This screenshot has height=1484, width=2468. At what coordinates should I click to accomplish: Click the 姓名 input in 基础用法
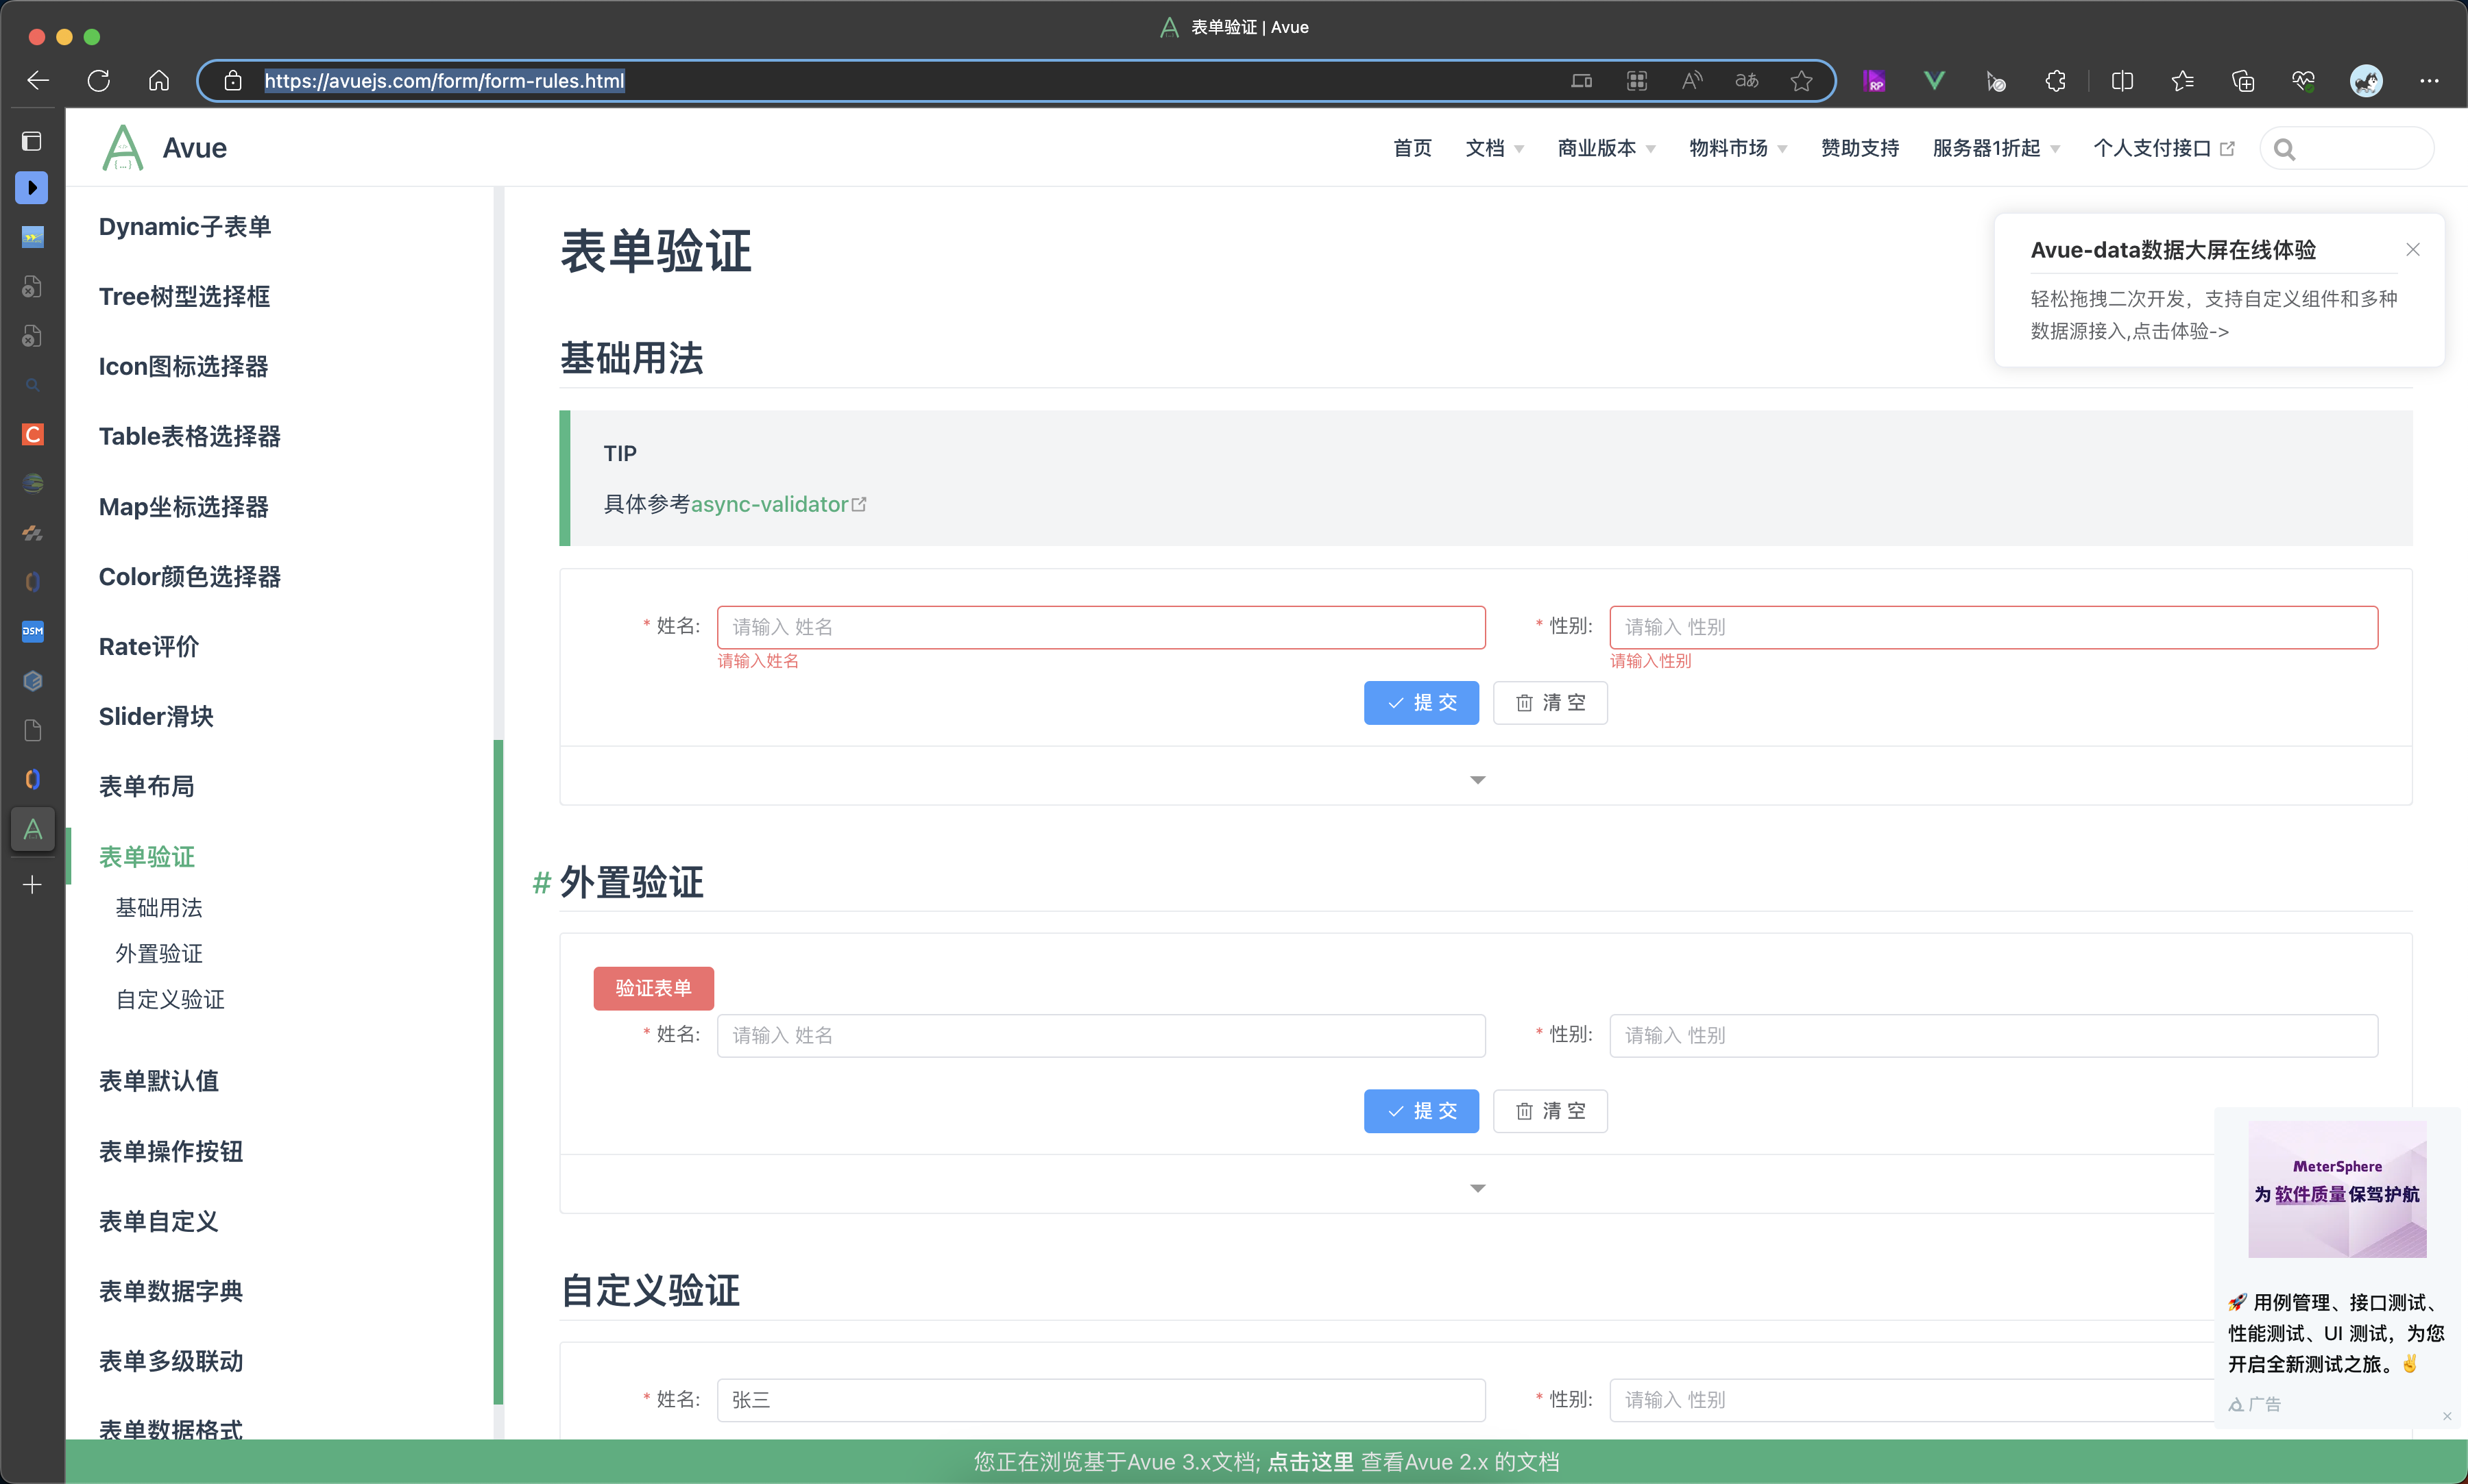(x=1100, y=627)
